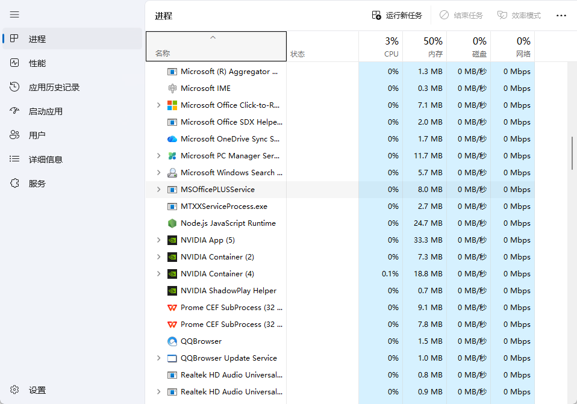Go to the 详细信息 details page
This screenshot has height=404, width=577.
[x=45, y=160]
